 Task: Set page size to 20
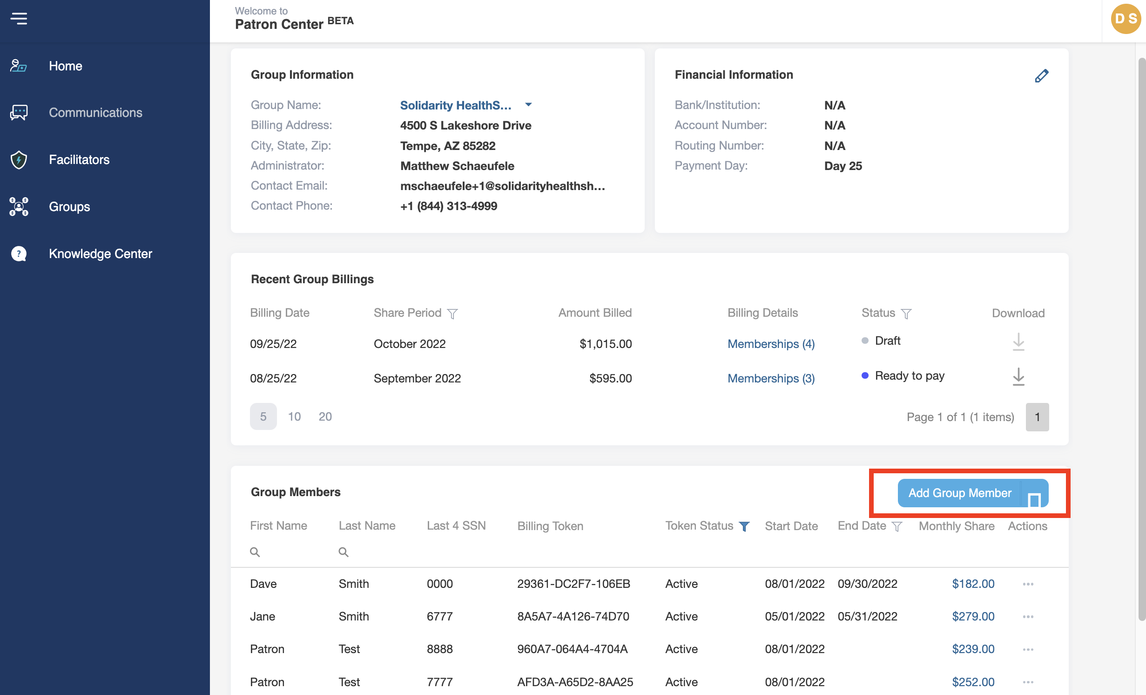(325, 416)
